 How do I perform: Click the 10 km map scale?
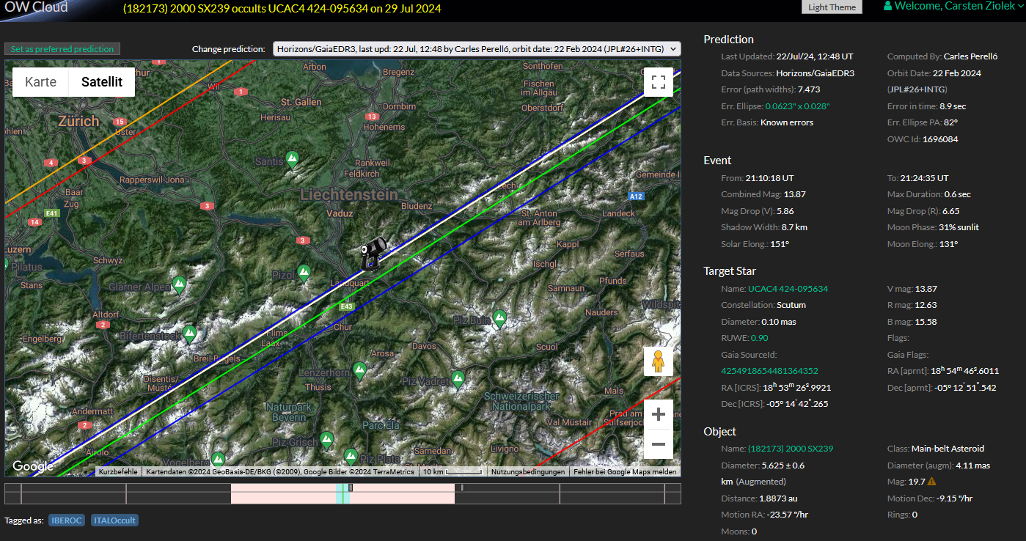pyautogui.click(x=453, y=472)
